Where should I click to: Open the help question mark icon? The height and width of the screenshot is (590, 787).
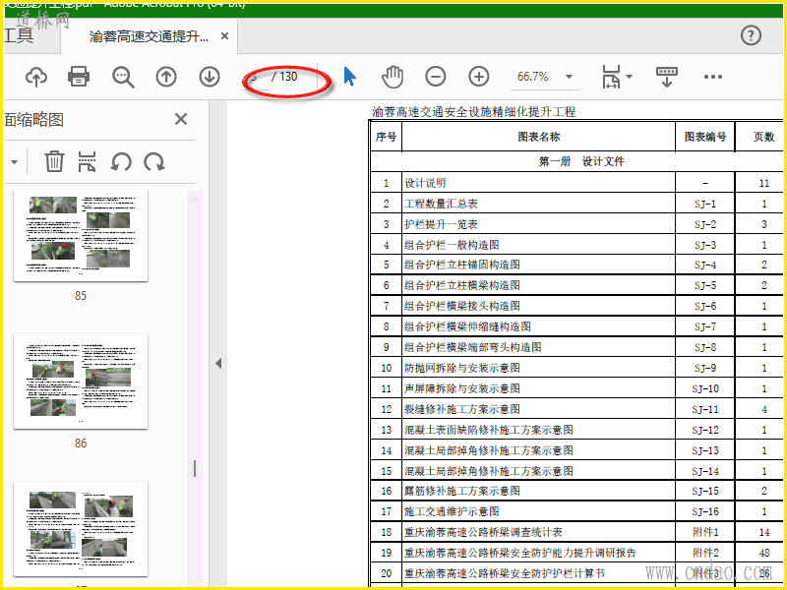click(751, 35)
